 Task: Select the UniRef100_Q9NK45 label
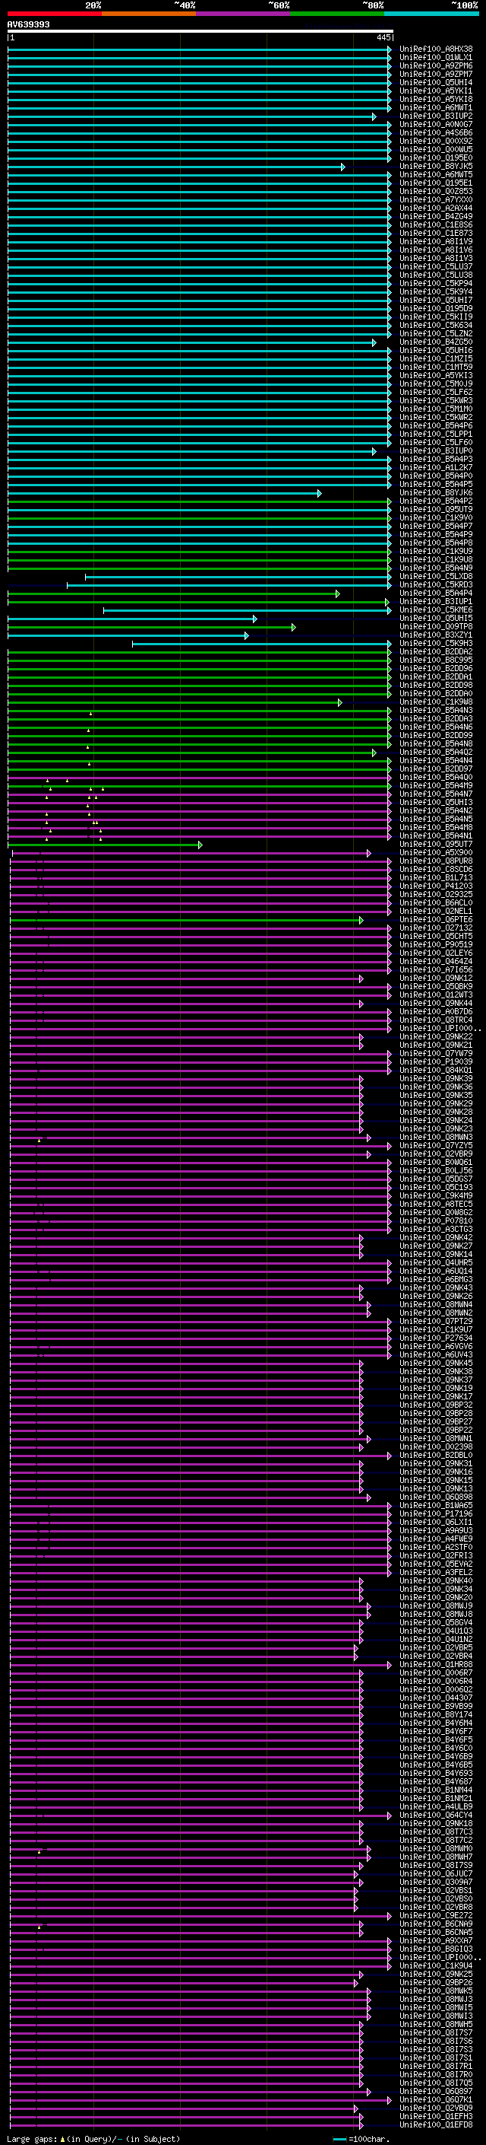[436, 1363]
